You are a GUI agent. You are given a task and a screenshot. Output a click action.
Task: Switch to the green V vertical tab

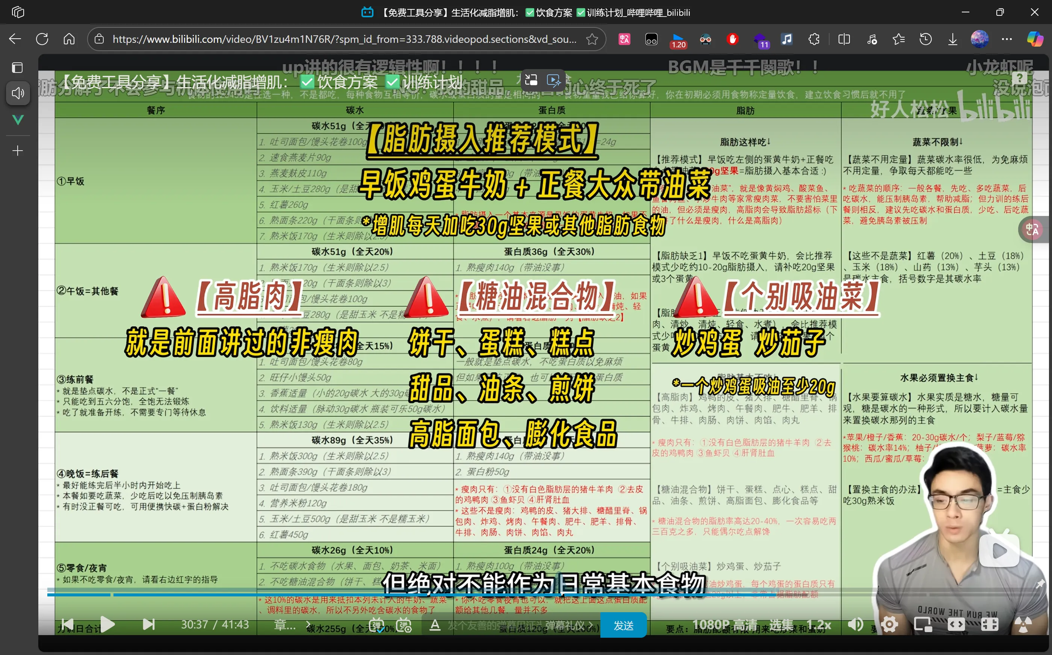(x=18, y=120)
